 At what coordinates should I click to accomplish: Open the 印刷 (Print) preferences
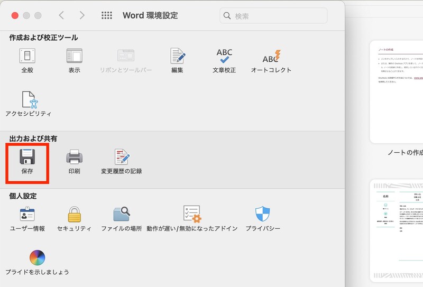click(x=74, y=161)
